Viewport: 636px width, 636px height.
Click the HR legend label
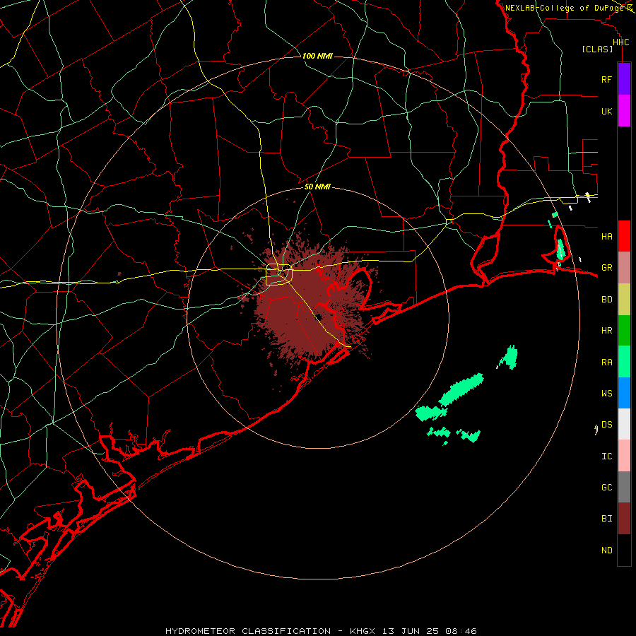click(606, 331)
